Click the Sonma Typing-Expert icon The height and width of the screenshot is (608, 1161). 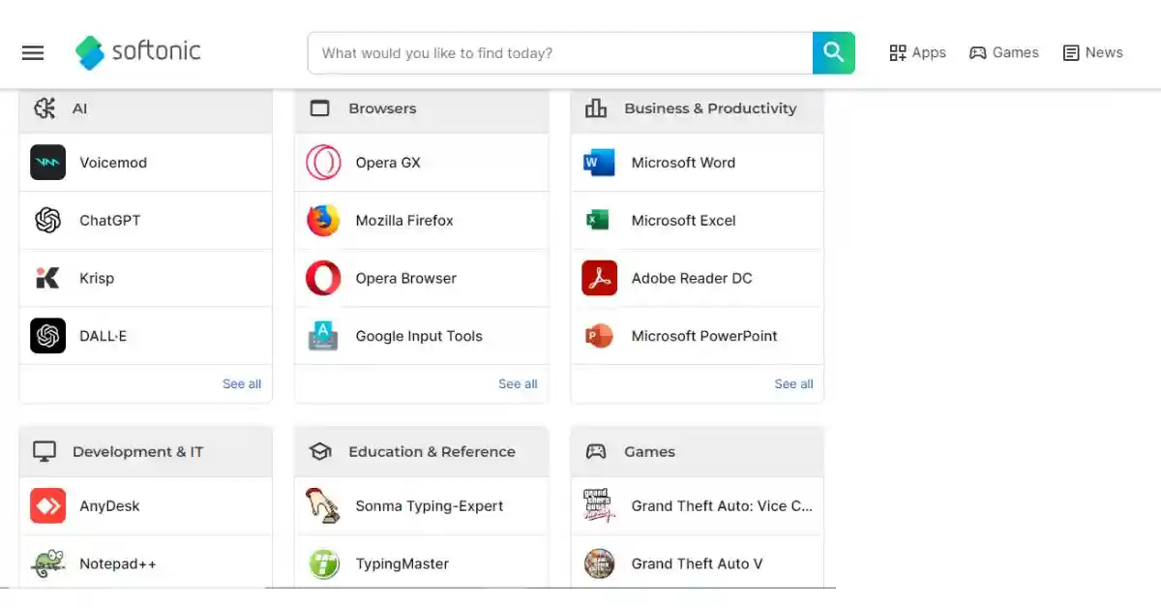click(x=323, y=506)
